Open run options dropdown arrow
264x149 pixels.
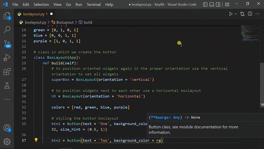coord(236,14)
